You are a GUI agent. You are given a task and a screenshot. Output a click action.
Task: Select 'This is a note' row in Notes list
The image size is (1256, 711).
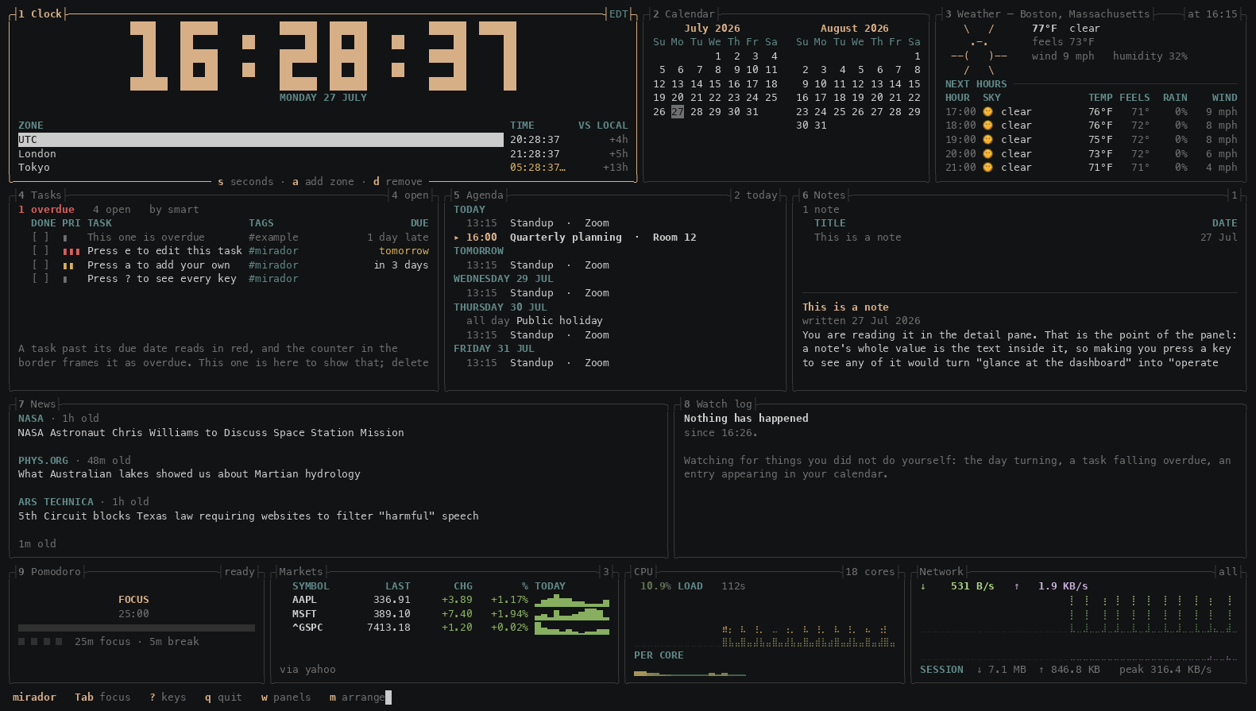coord(1020,238)
